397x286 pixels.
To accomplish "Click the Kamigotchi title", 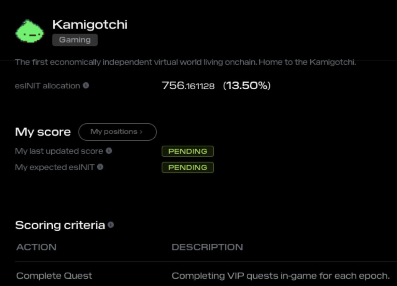I will (90, 24).
